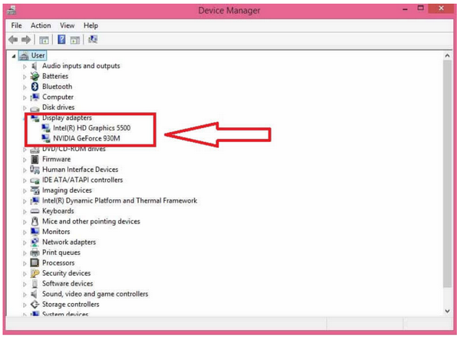Click the Bluetooth device icon
The height and width of the screenshot is (340, 460).
(x=34, y=87)
